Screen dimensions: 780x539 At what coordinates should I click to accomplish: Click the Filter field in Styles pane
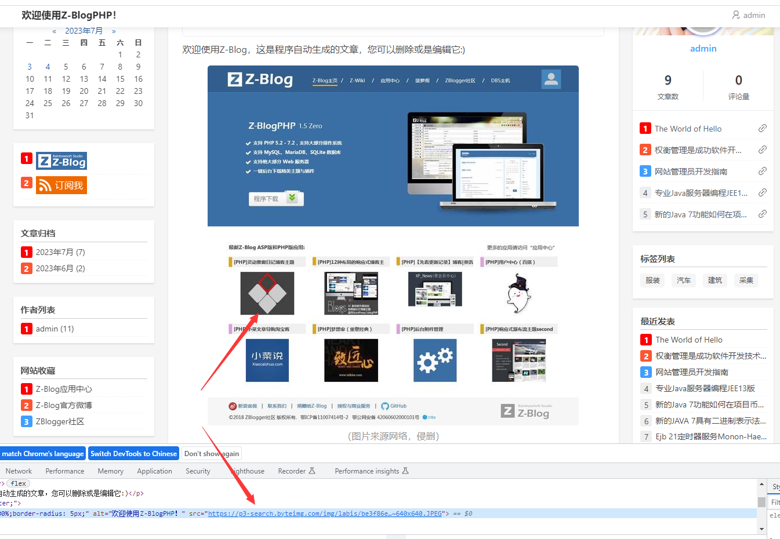(774, 502)
